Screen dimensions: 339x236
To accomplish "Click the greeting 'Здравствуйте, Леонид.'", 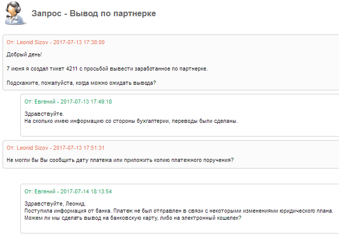I will (x=55, y=204).
